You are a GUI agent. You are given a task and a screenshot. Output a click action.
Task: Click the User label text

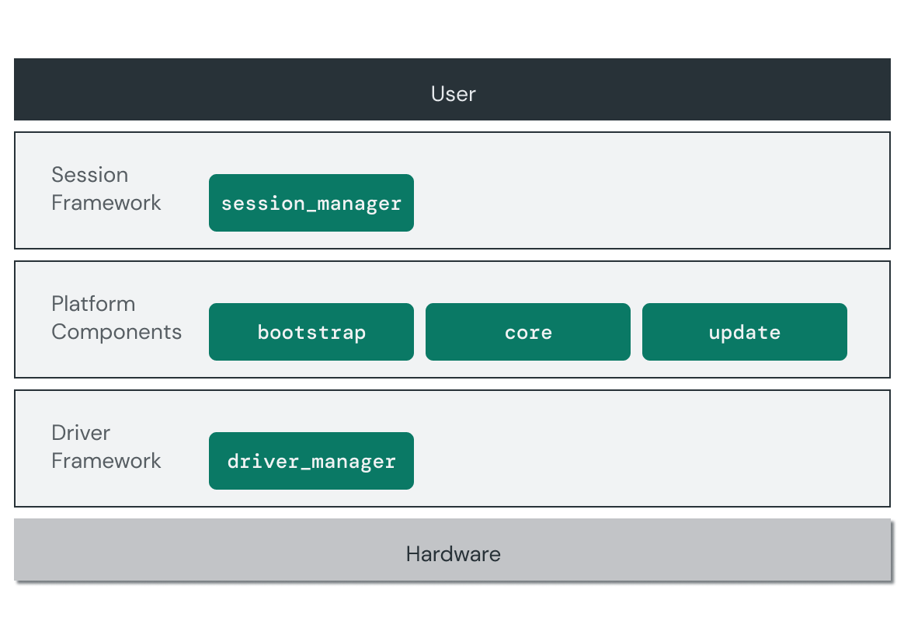453,93
